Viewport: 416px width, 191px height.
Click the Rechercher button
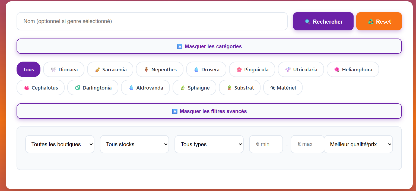323,21
